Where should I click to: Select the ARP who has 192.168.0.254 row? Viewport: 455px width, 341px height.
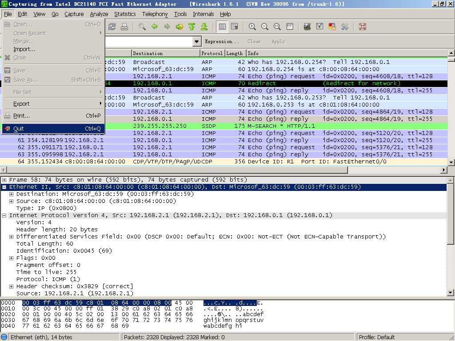coord(275,62)
